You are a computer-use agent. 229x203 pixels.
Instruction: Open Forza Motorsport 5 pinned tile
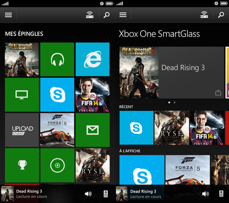click(57, 130)
